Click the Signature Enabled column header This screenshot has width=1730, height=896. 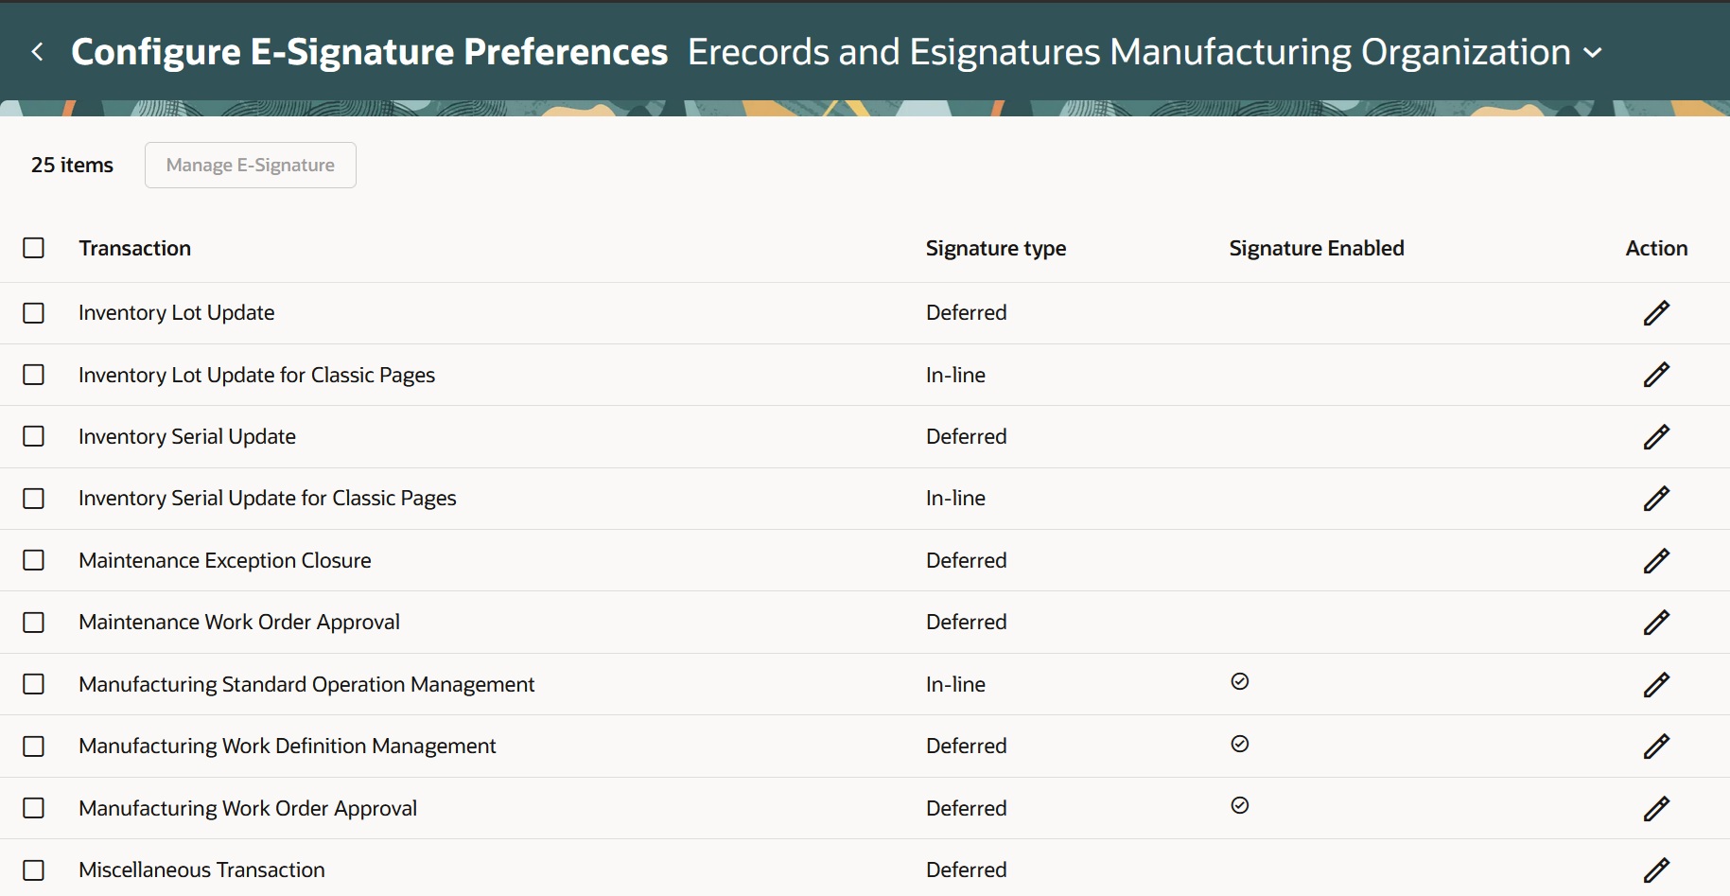pyautogui.click(x=1316, y=248)
